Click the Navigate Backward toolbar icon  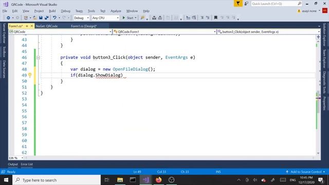[x=8, y=18]
